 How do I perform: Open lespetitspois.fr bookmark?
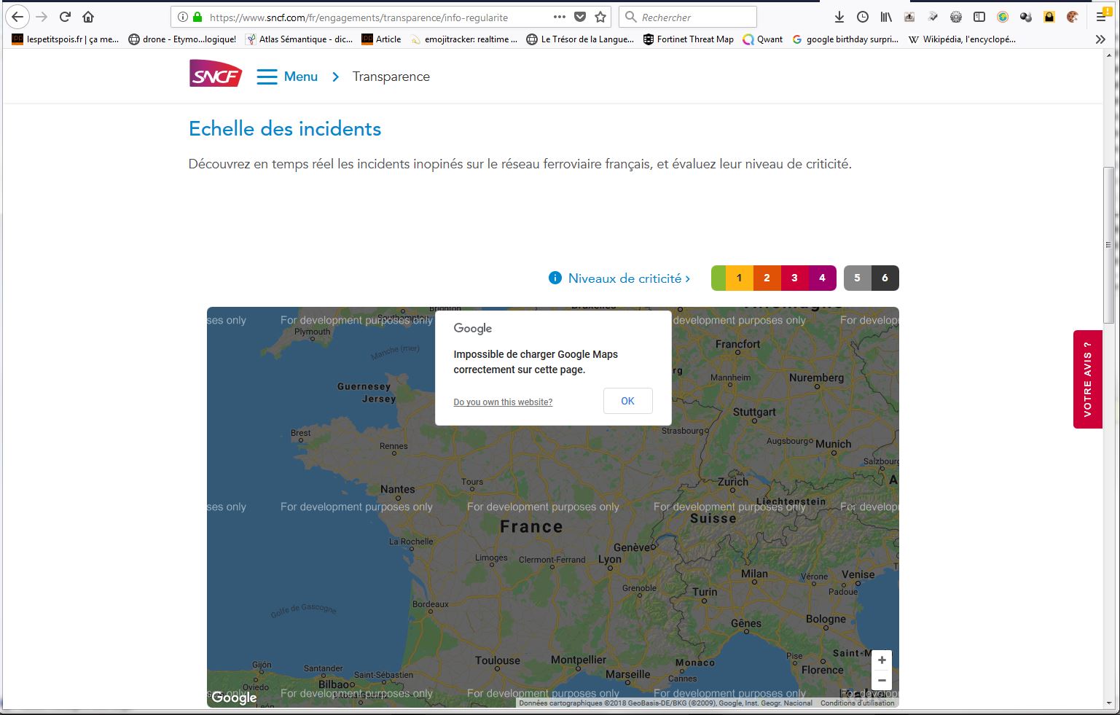pos(66,39)
